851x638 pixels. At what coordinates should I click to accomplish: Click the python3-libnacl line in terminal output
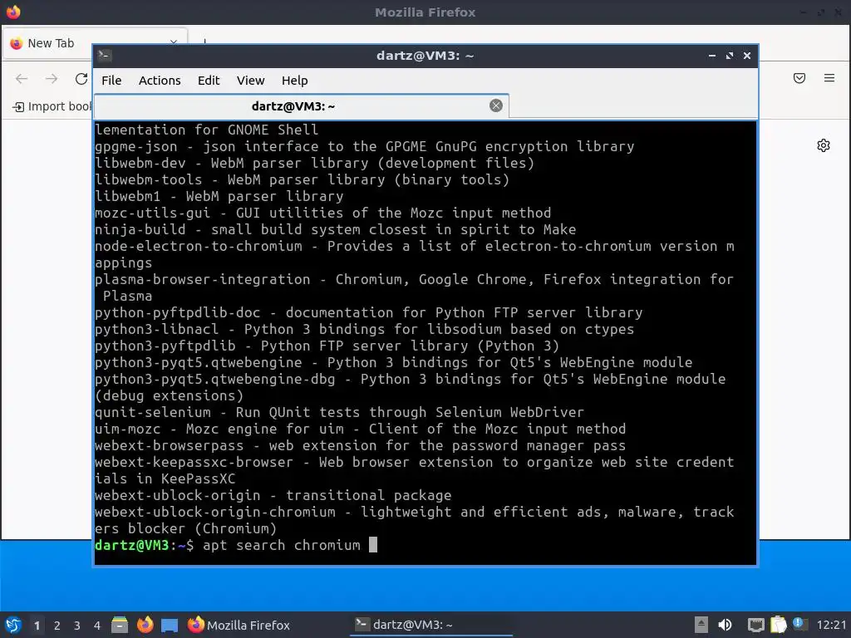364,329
